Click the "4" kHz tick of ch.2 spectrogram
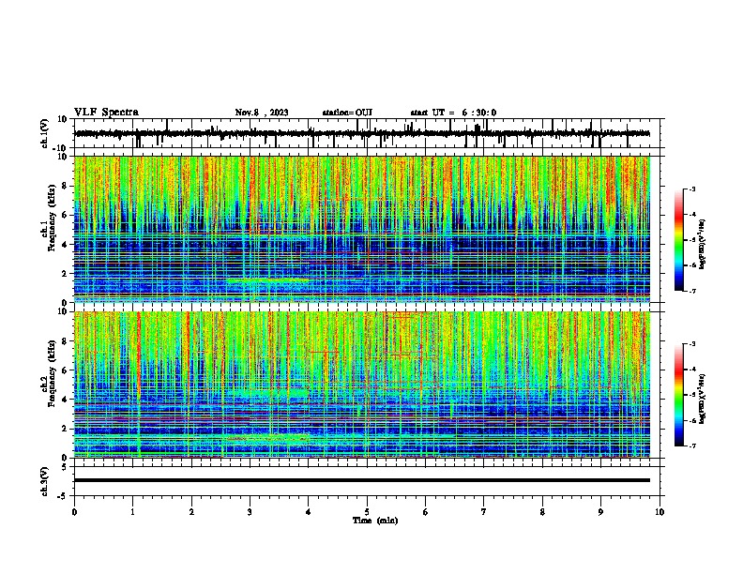The image size is (743, 574). click(65, 400)
